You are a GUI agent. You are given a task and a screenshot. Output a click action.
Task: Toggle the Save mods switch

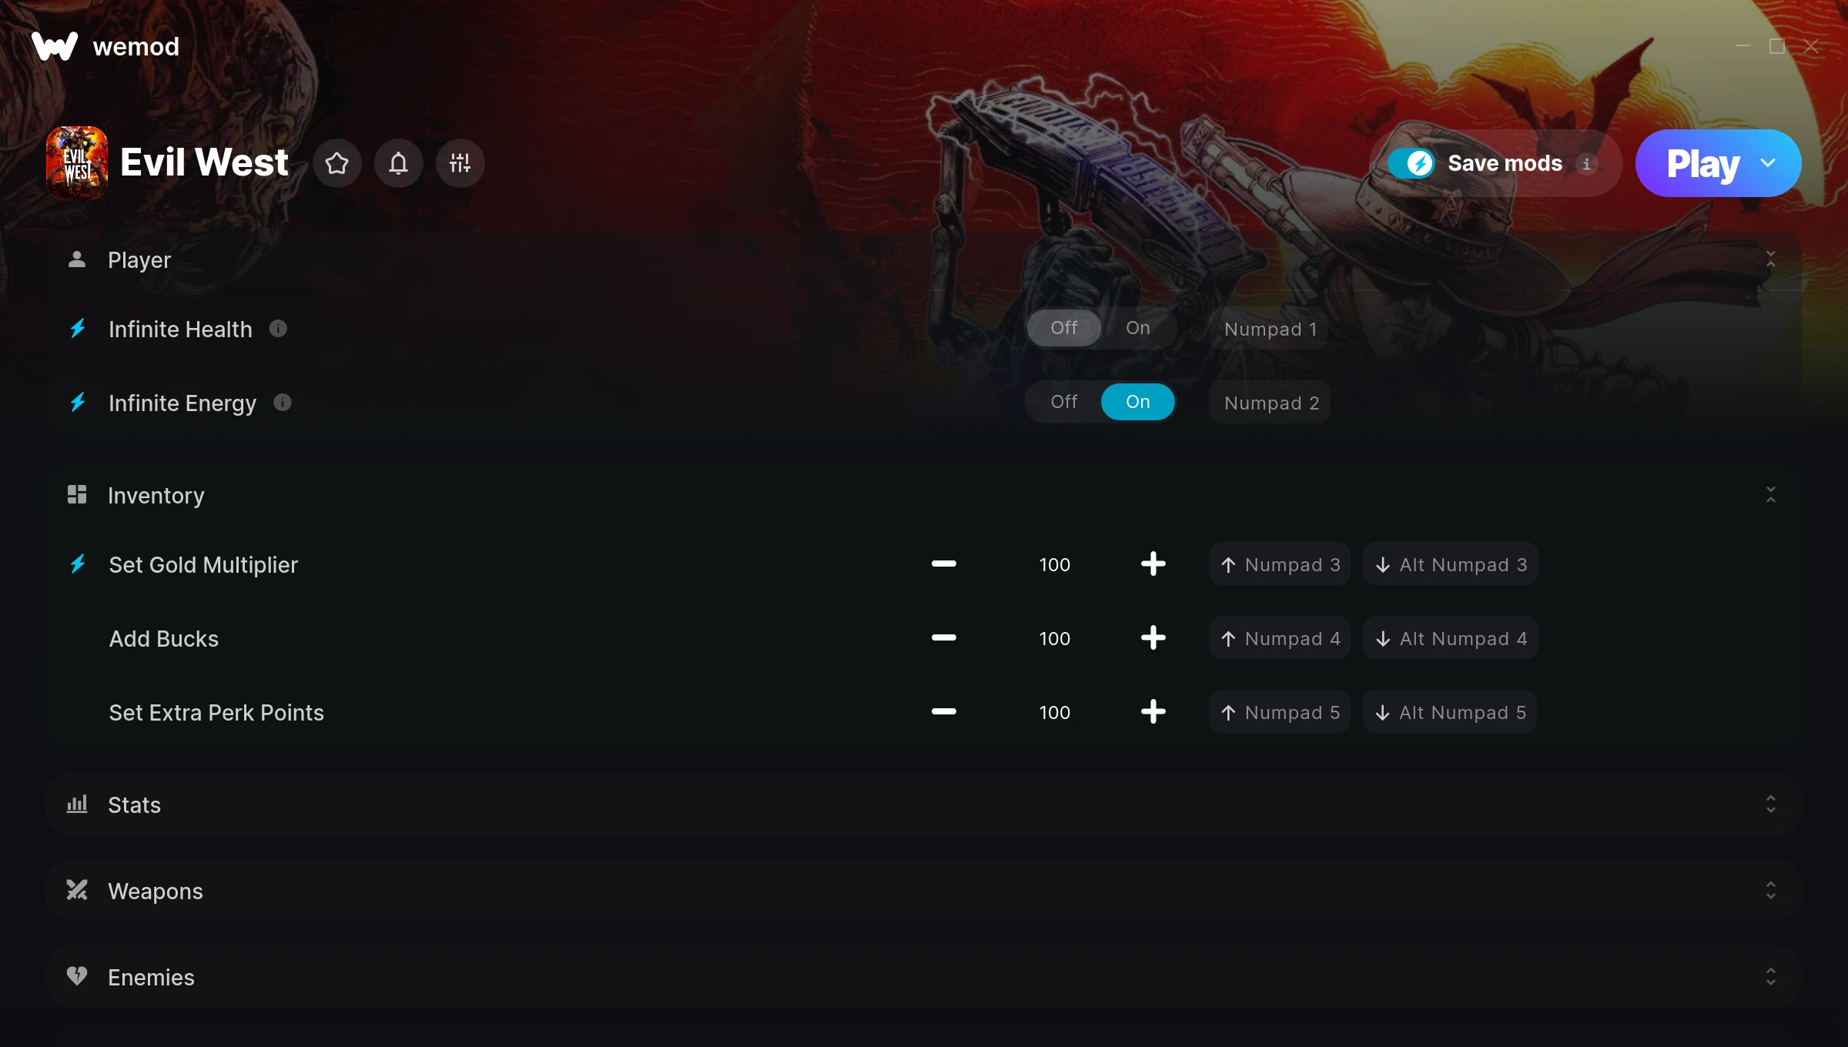(x=1411, y=163)
